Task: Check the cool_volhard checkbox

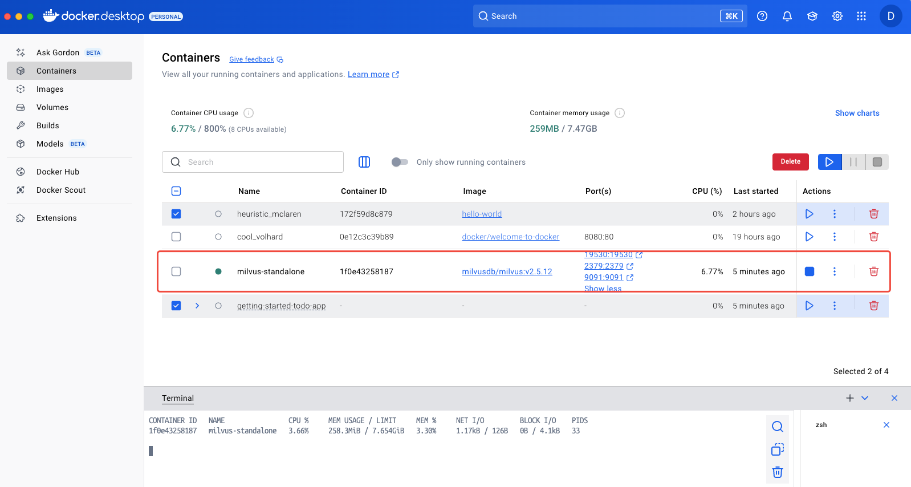Action: pos(176,237)
